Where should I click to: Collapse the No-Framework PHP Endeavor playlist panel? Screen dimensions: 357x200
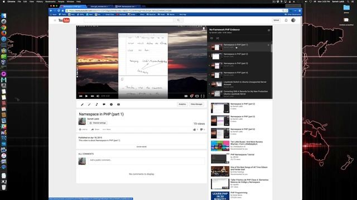point(269,30)
